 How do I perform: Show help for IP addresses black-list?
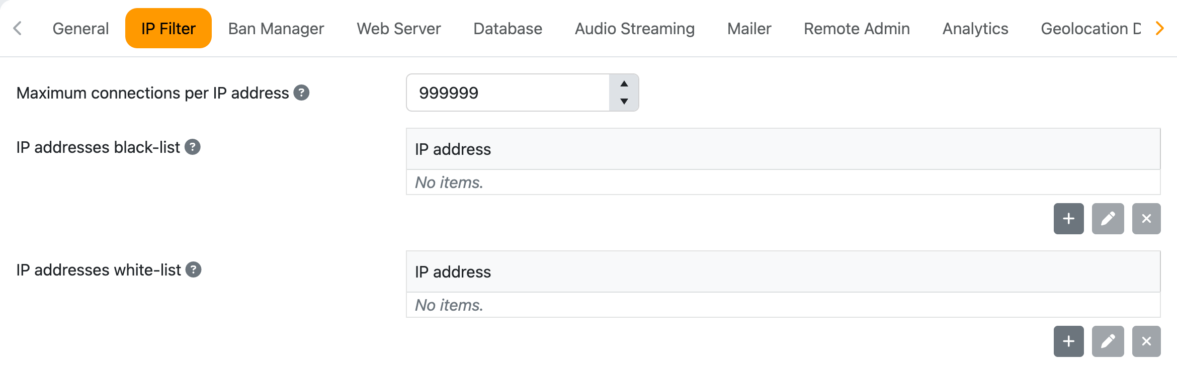coord(192,147)
